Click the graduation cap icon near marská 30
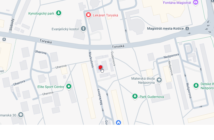The height and width of the screenshot is (140, 214). [x=21, y=115]
